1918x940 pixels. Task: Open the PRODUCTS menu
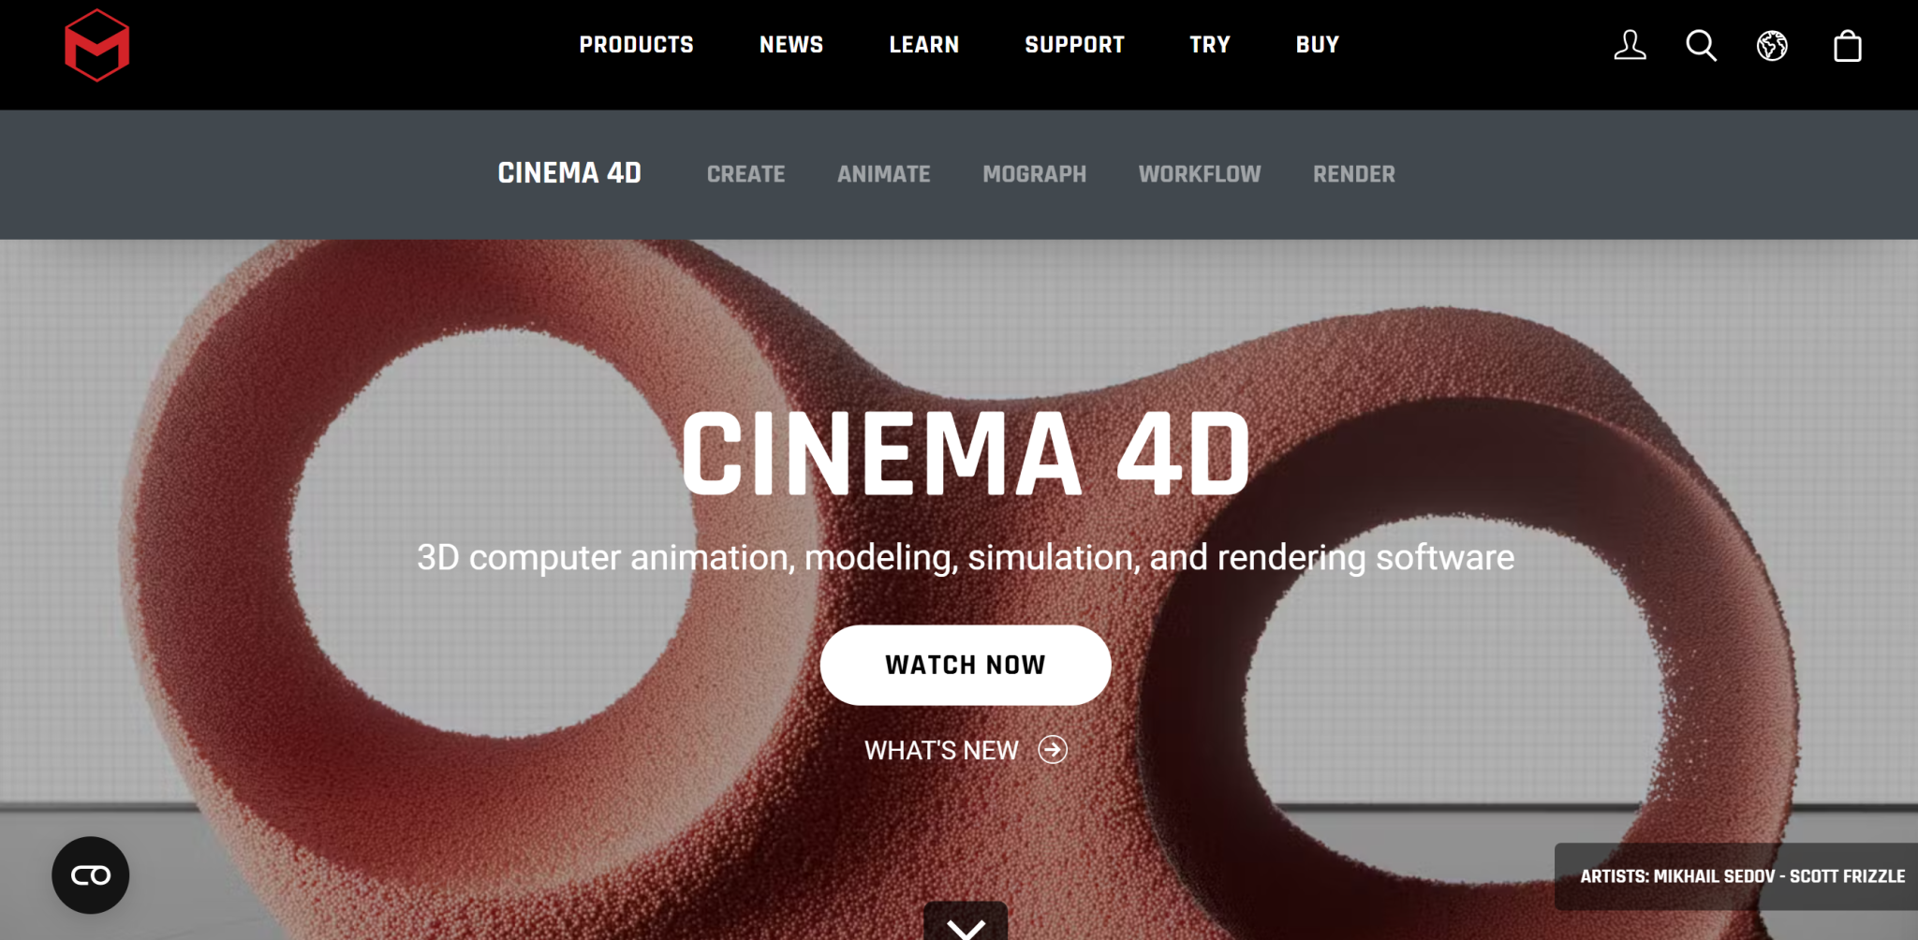(636, 44)
